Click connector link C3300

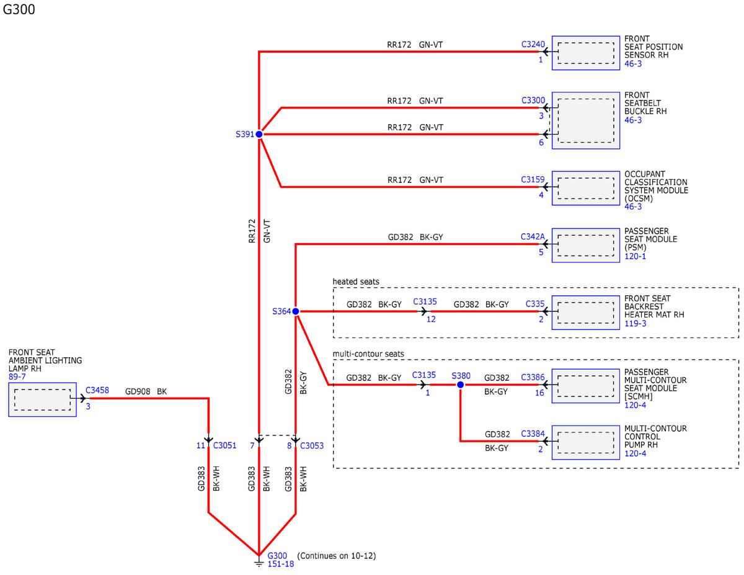click(x=533, y=100)
